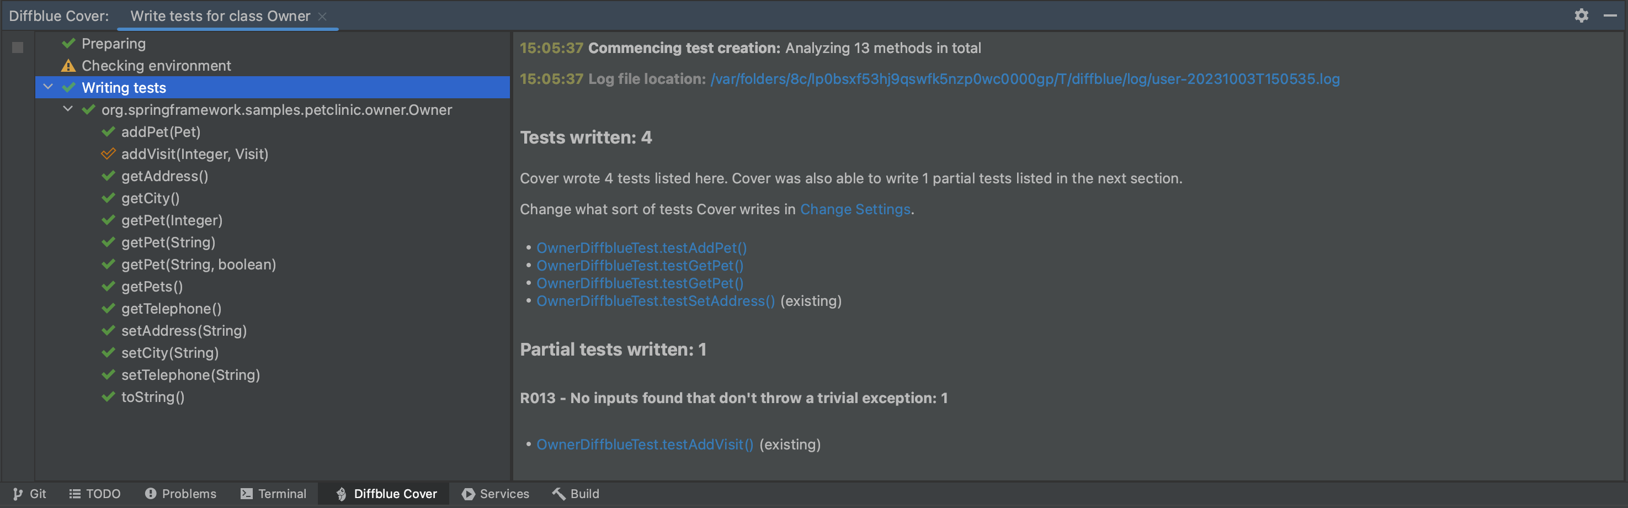1628x508 pixels.
Task: Select the Write tests for class Owner tab
Action: [x=220, y=17]
